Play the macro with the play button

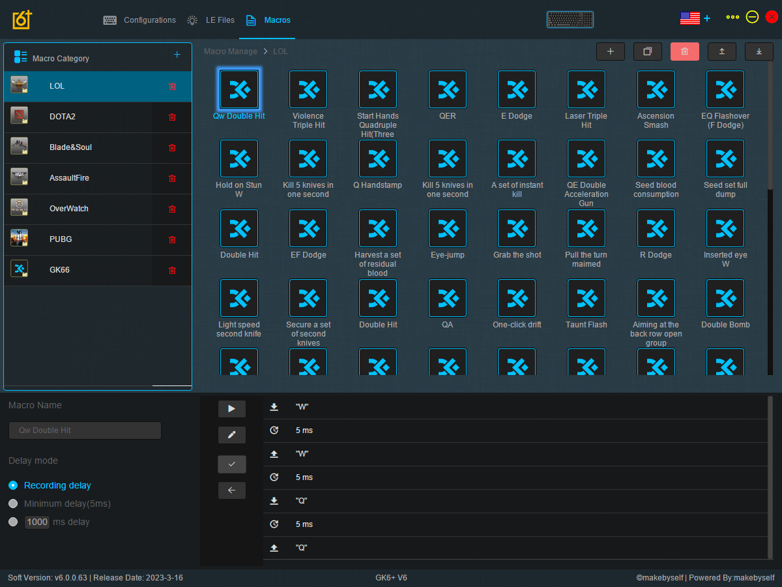(232, 409)
